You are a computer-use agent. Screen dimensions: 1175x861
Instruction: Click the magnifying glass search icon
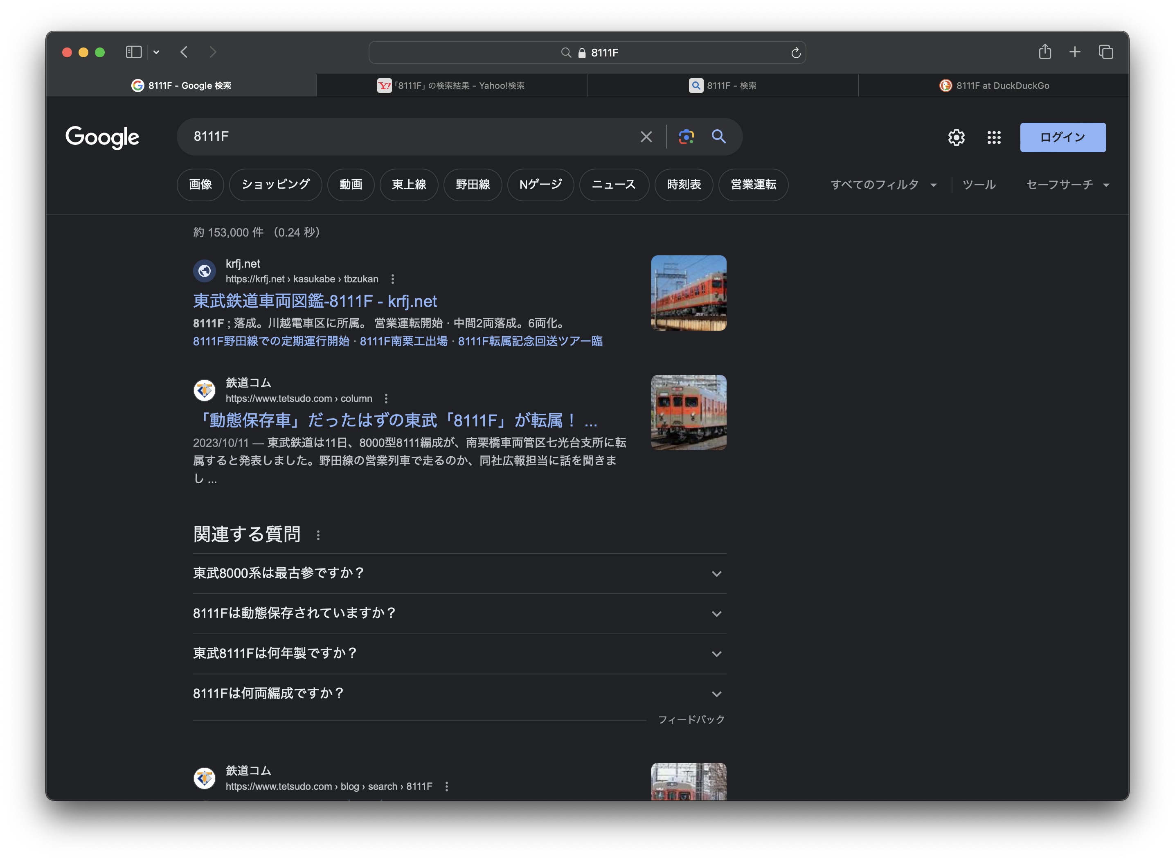click(x=718, y=137)
